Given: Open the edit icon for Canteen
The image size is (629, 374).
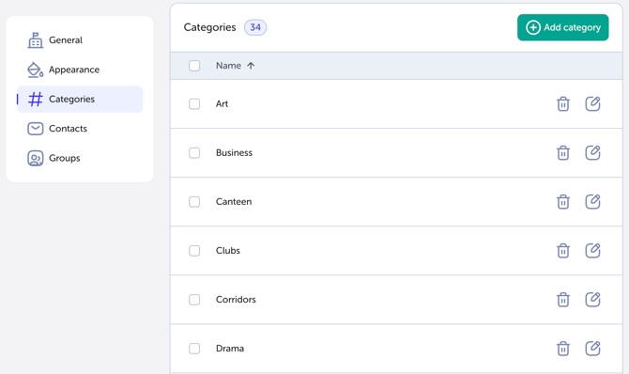Looking at the screenshot, I should [x=592, y=202].
